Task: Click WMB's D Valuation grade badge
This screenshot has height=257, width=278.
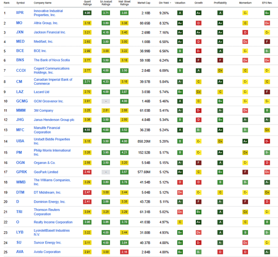Action: tap(180, 182)
